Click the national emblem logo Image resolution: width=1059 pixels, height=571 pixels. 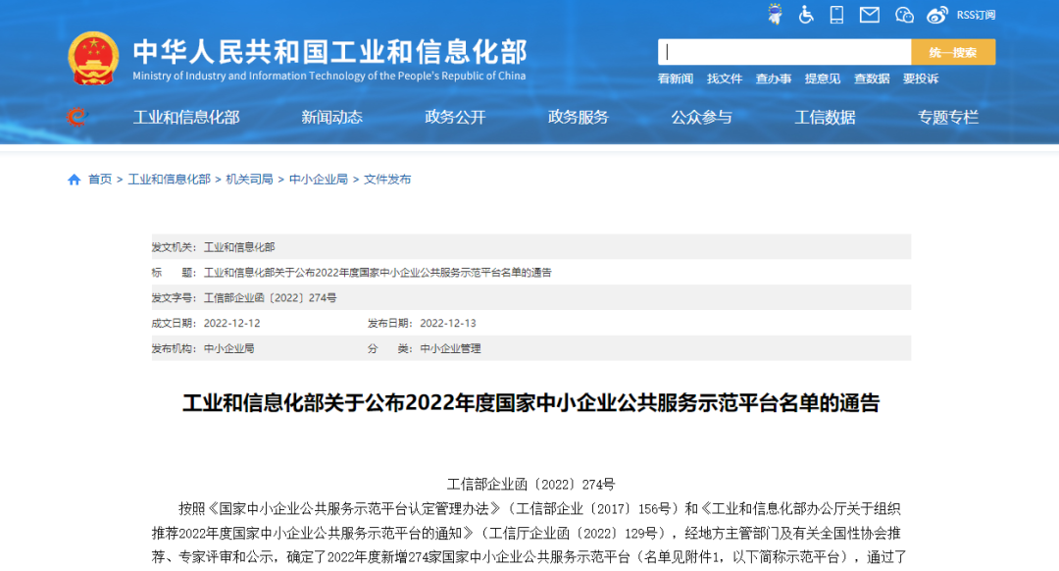pos(93,59)
